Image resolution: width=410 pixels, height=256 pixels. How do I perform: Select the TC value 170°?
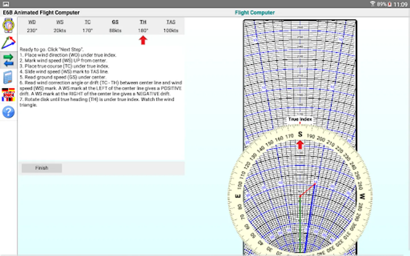(x=87, y=30)
